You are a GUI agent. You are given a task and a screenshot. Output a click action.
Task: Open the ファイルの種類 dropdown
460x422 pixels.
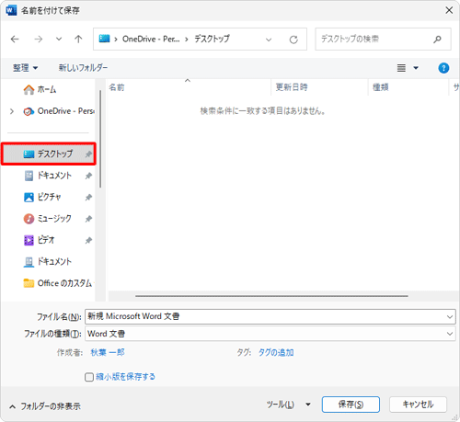pyautogui.click(x=270, y=334)
